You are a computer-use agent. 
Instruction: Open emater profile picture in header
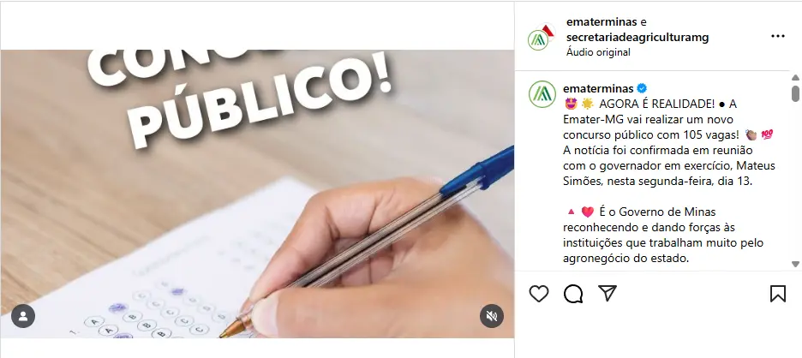pos(538,40)
